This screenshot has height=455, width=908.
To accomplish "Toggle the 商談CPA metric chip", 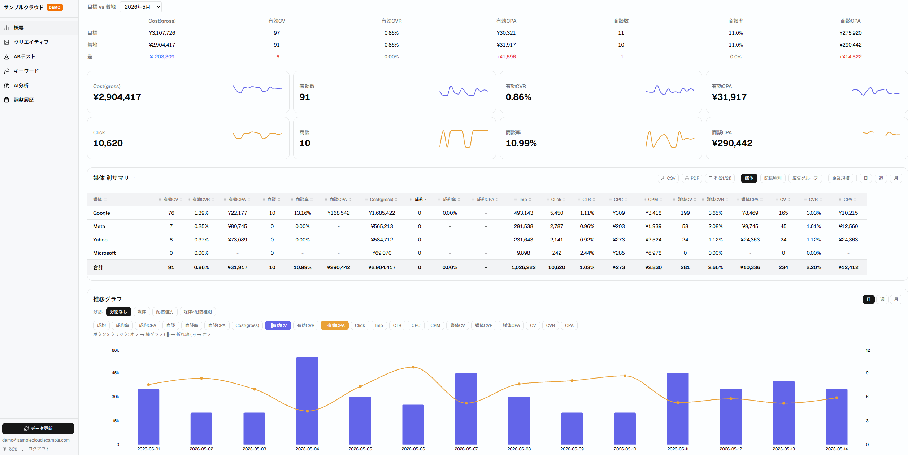I will point(217,325).
